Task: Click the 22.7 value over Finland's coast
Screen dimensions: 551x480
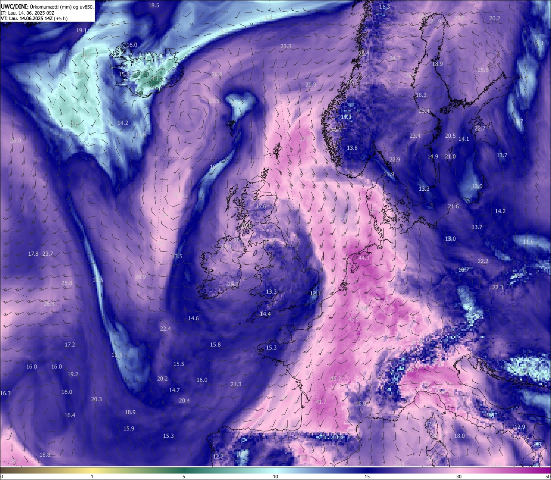Action: [480, 128]
